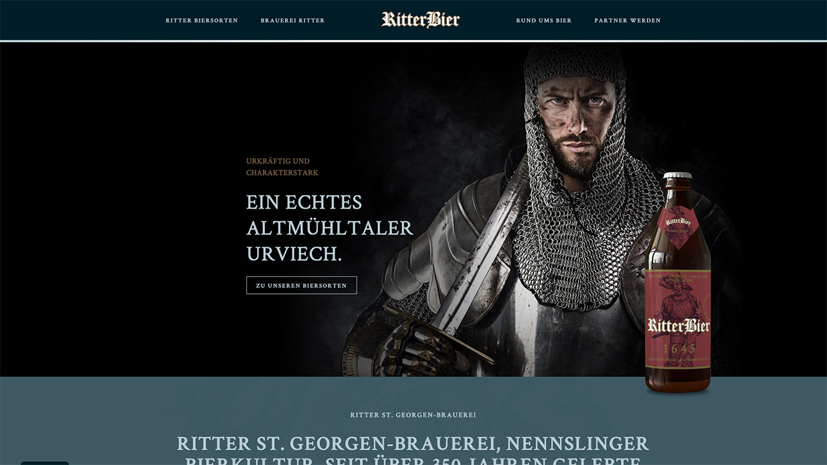The height and width of the screenshot is (465, 827).
Task: Open the Brauerei Ritter menu item
Action: [293, 21]
